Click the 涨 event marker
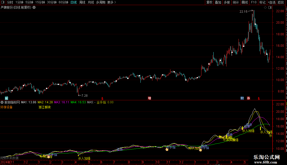This screenshot has height=165, width=287. coord(249,98)
